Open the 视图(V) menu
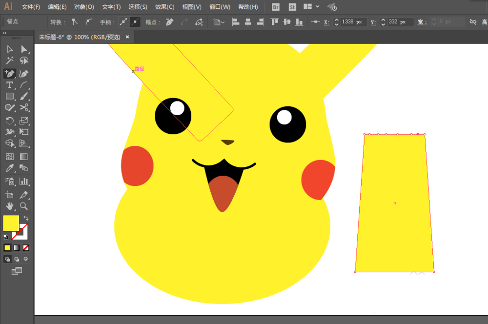 [192, 7]
